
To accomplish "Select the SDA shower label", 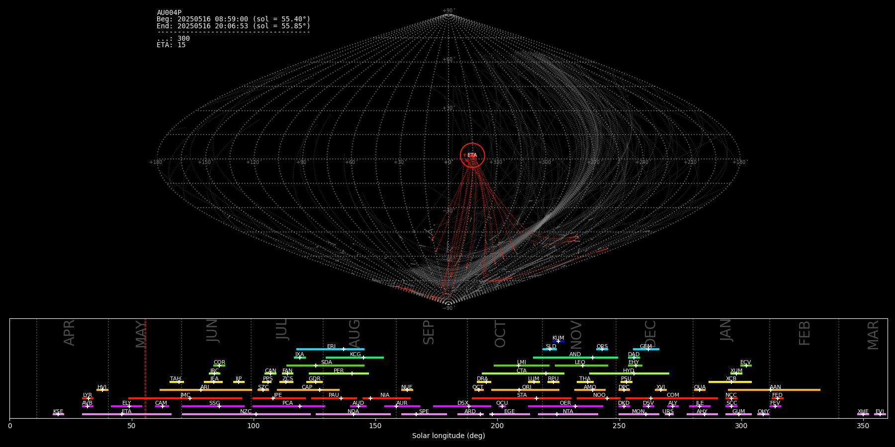I will 326,363.
